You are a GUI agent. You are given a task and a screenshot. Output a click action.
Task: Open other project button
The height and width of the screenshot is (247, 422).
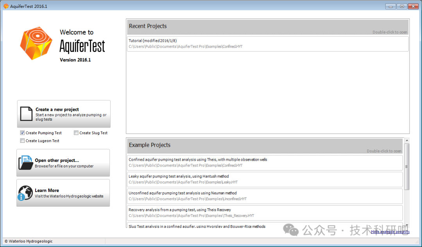pyautogui.click(x=63, y=163)
